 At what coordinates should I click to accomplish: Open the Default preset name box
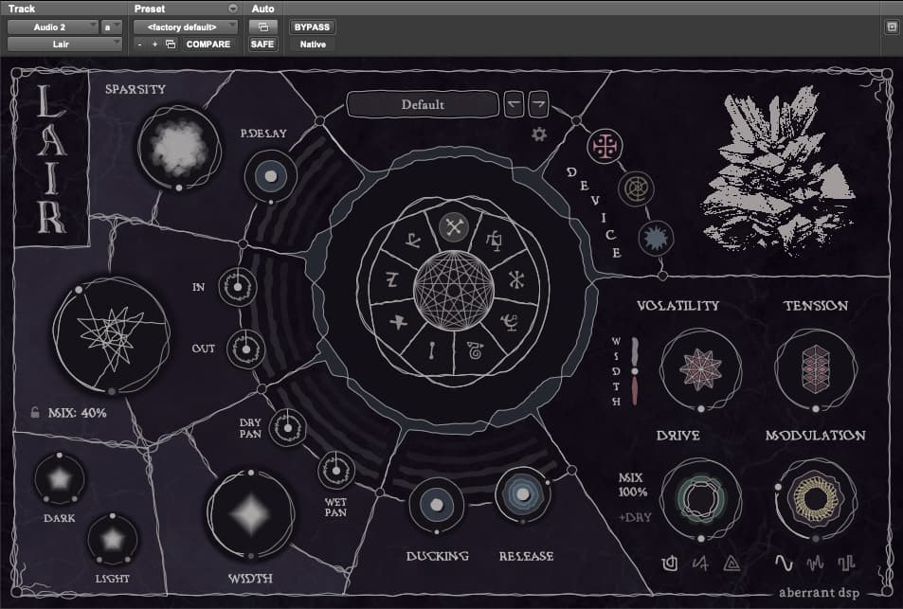point(423,105)
